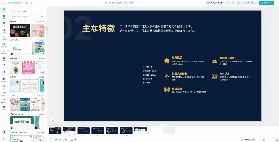Collapse the slide thumbnail strip chevron

pos(163,125)
